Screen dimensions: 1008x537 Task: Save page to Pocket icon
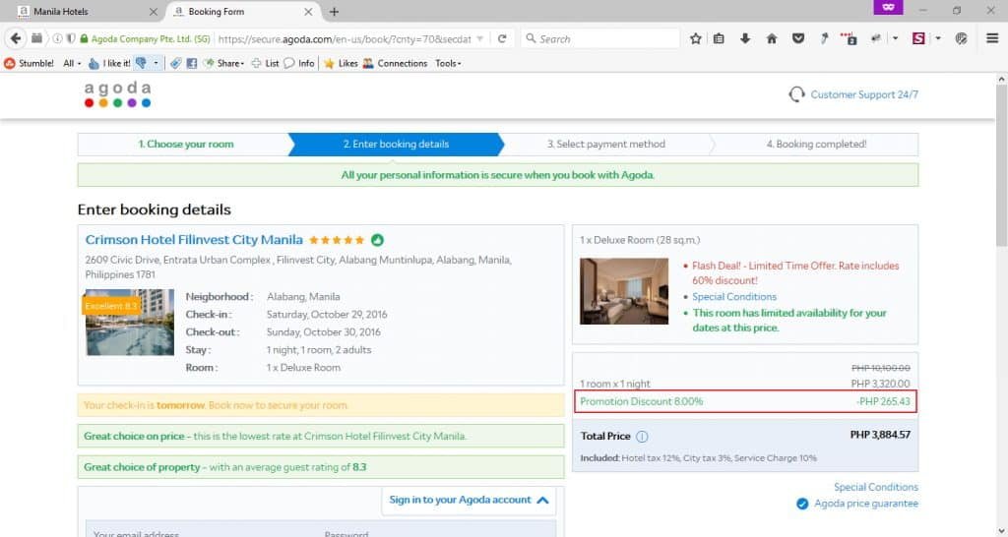point(797,38)
